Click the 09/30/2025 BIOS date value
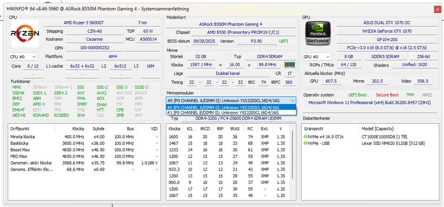This screenshot has height=207, width=444. [204, 41]
